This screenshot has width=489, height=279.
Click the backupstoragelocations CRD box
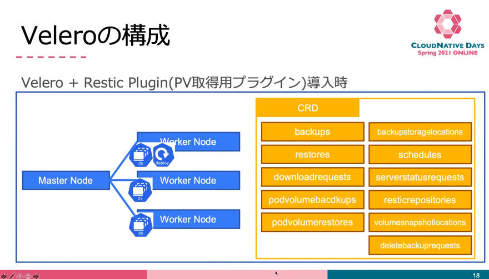coord(420,131)
